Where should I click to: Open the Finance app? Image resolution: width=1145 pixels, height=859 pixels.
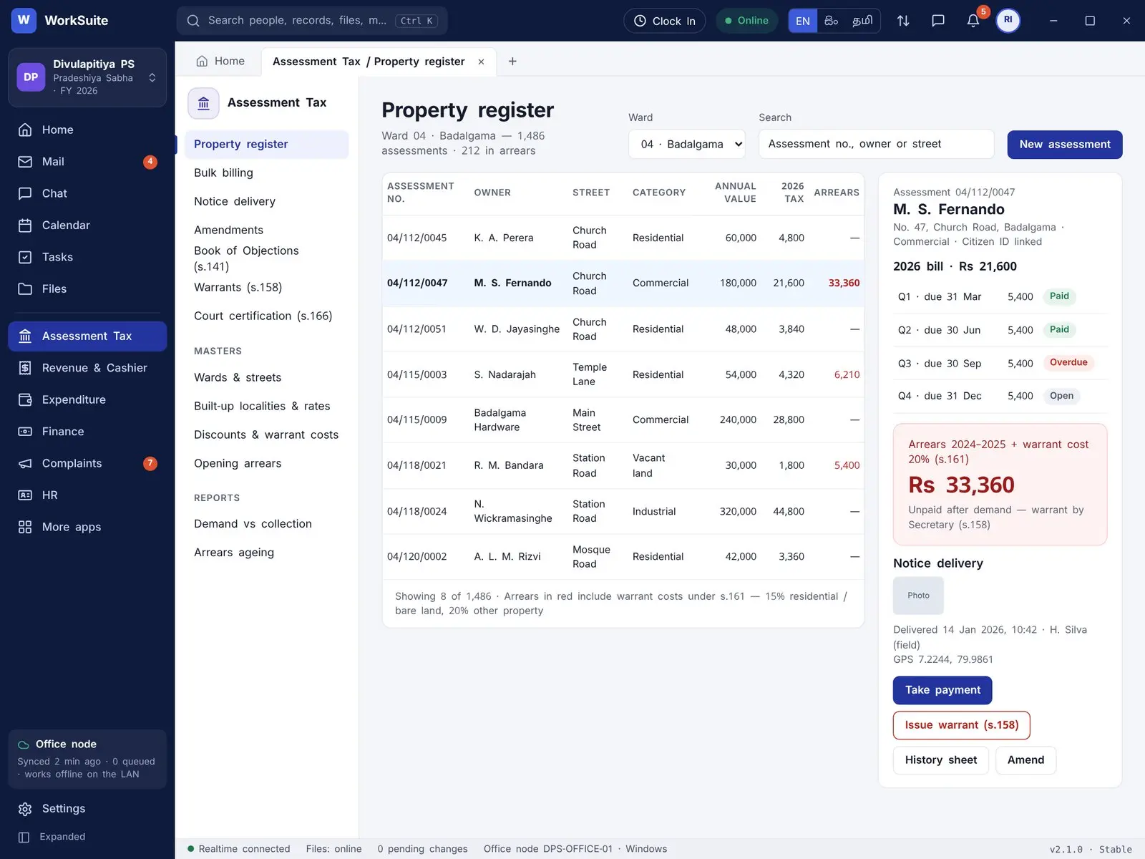[x=87, y=432]
